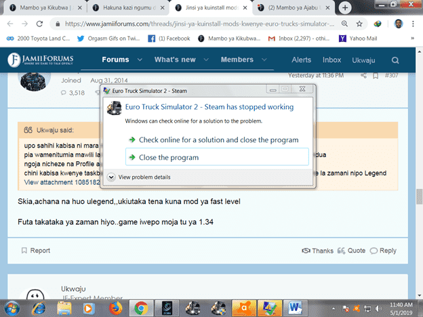
Task: Switch to Mambo ya Kikubwa tab
Action: coord(45,8)
